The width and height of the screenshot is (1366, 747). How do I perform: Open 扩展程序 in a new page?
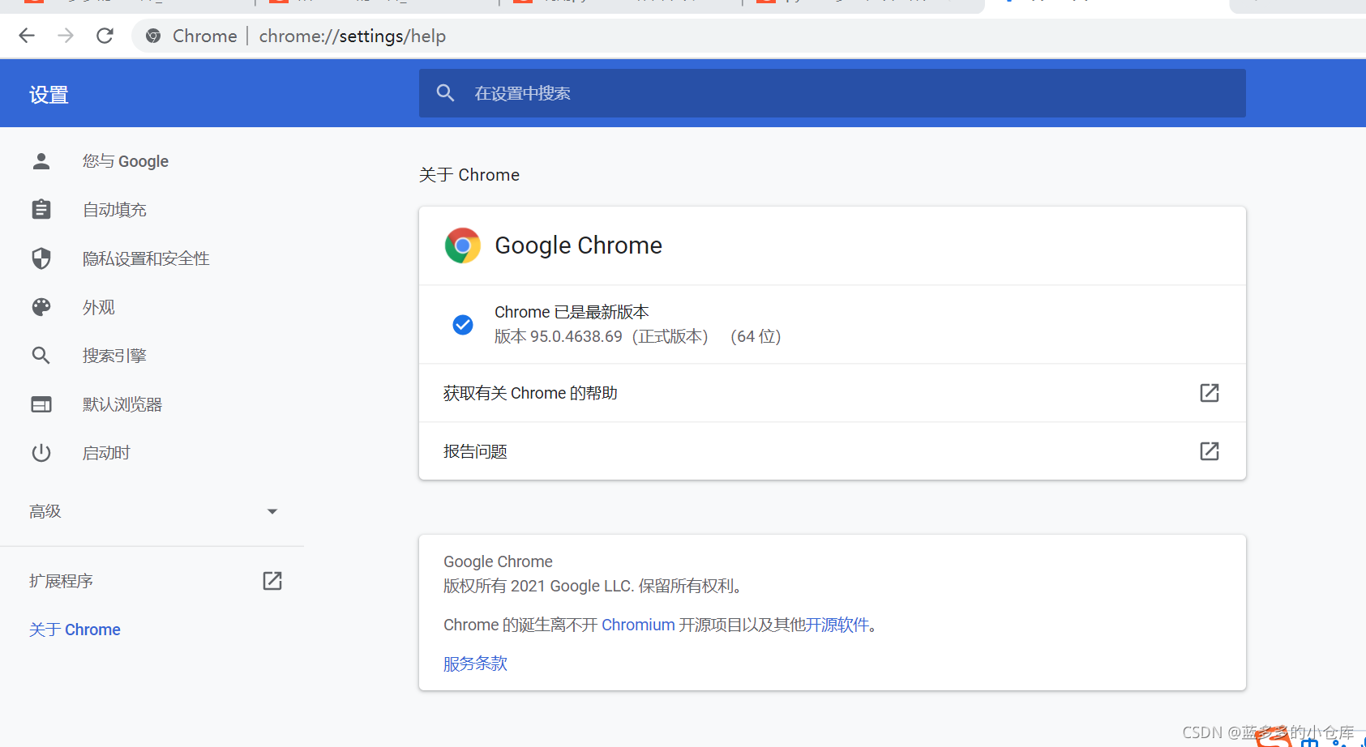click(x=272, y=580)
